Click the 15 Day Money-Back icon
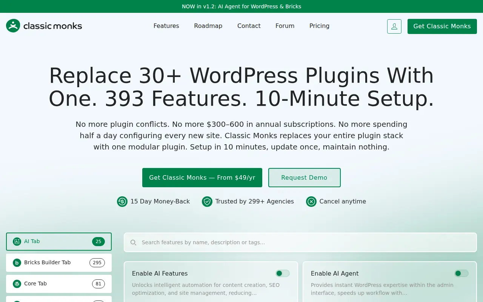Screen dimensions: 483x302 point(122,202)
